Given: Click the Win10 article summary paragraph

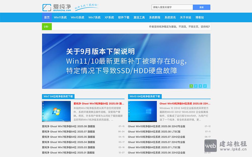Looking at the screenshot, I should (184, 114).
